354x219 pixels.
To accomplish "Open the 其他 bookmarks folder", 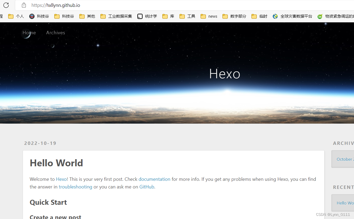I will [87, 16].
